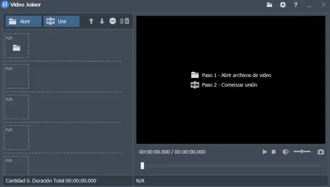This screenshot has width=330, height=187.
Task: Play the video preview
Action: [265, 152]
